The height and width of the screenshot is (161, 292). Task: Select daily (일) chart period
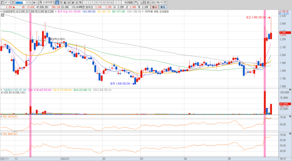point(57,2)
